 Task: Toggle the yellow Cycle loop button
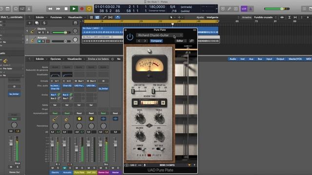click(x=89, y=9)
